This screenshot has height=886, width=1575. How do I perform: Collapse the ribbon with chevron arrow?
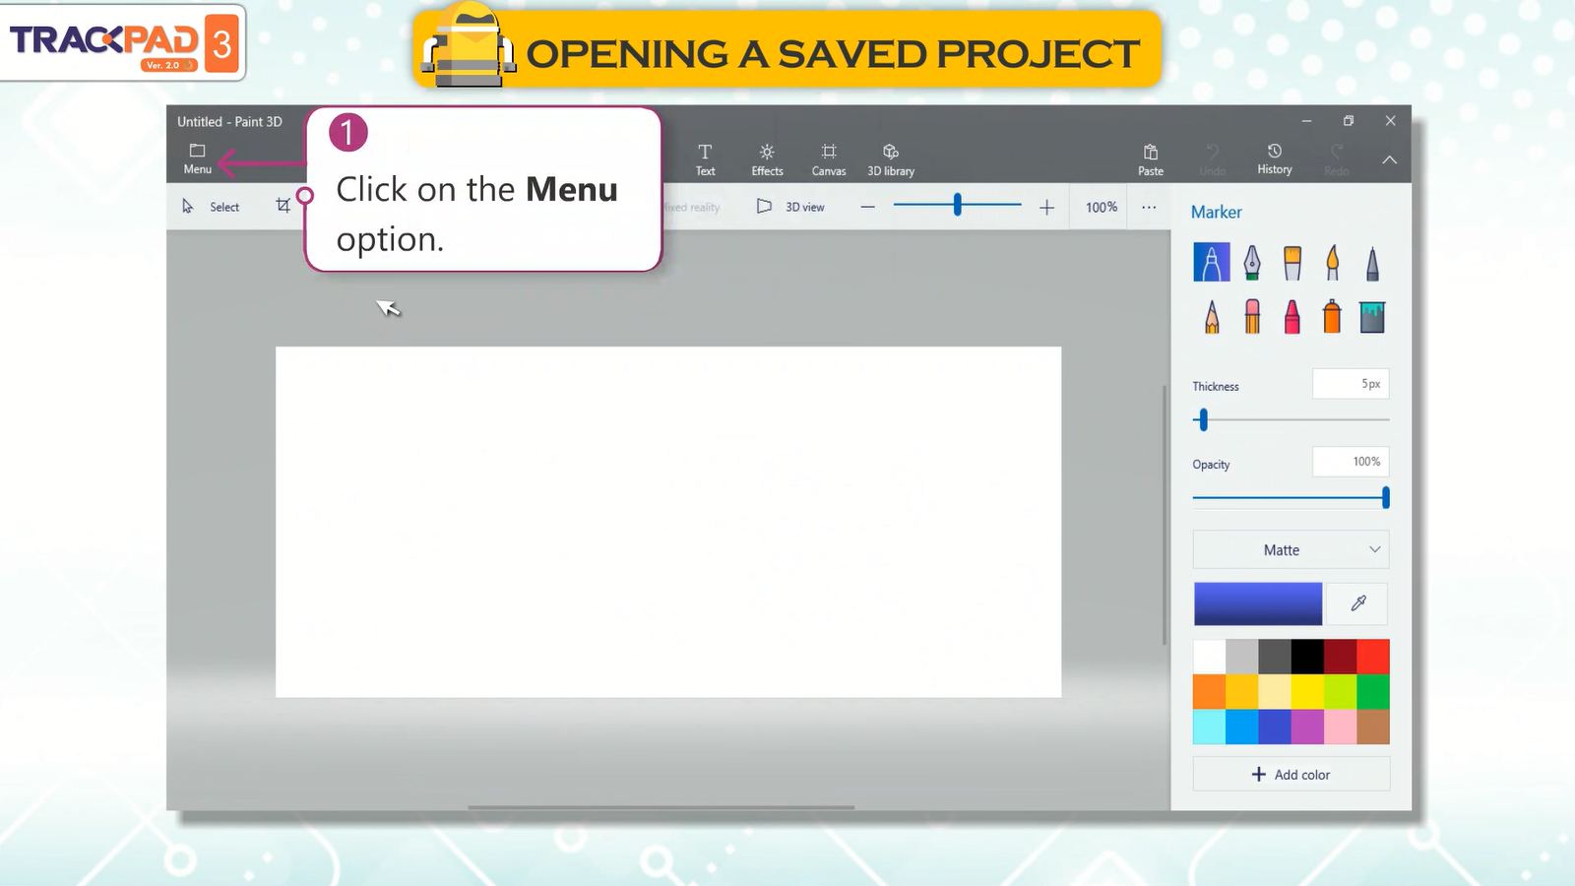[x=1389, y=159]
